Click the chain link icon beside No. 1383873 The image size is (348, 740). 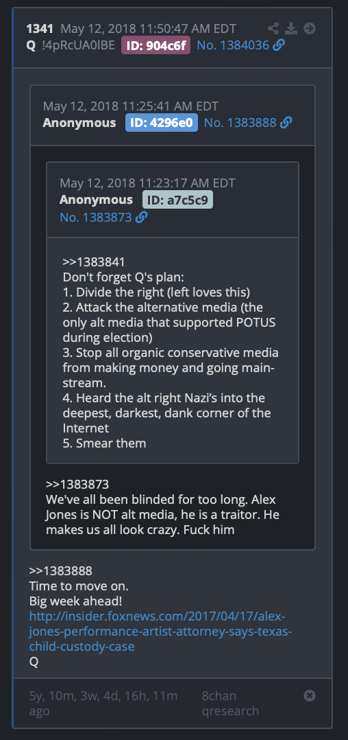coord(141,217)
